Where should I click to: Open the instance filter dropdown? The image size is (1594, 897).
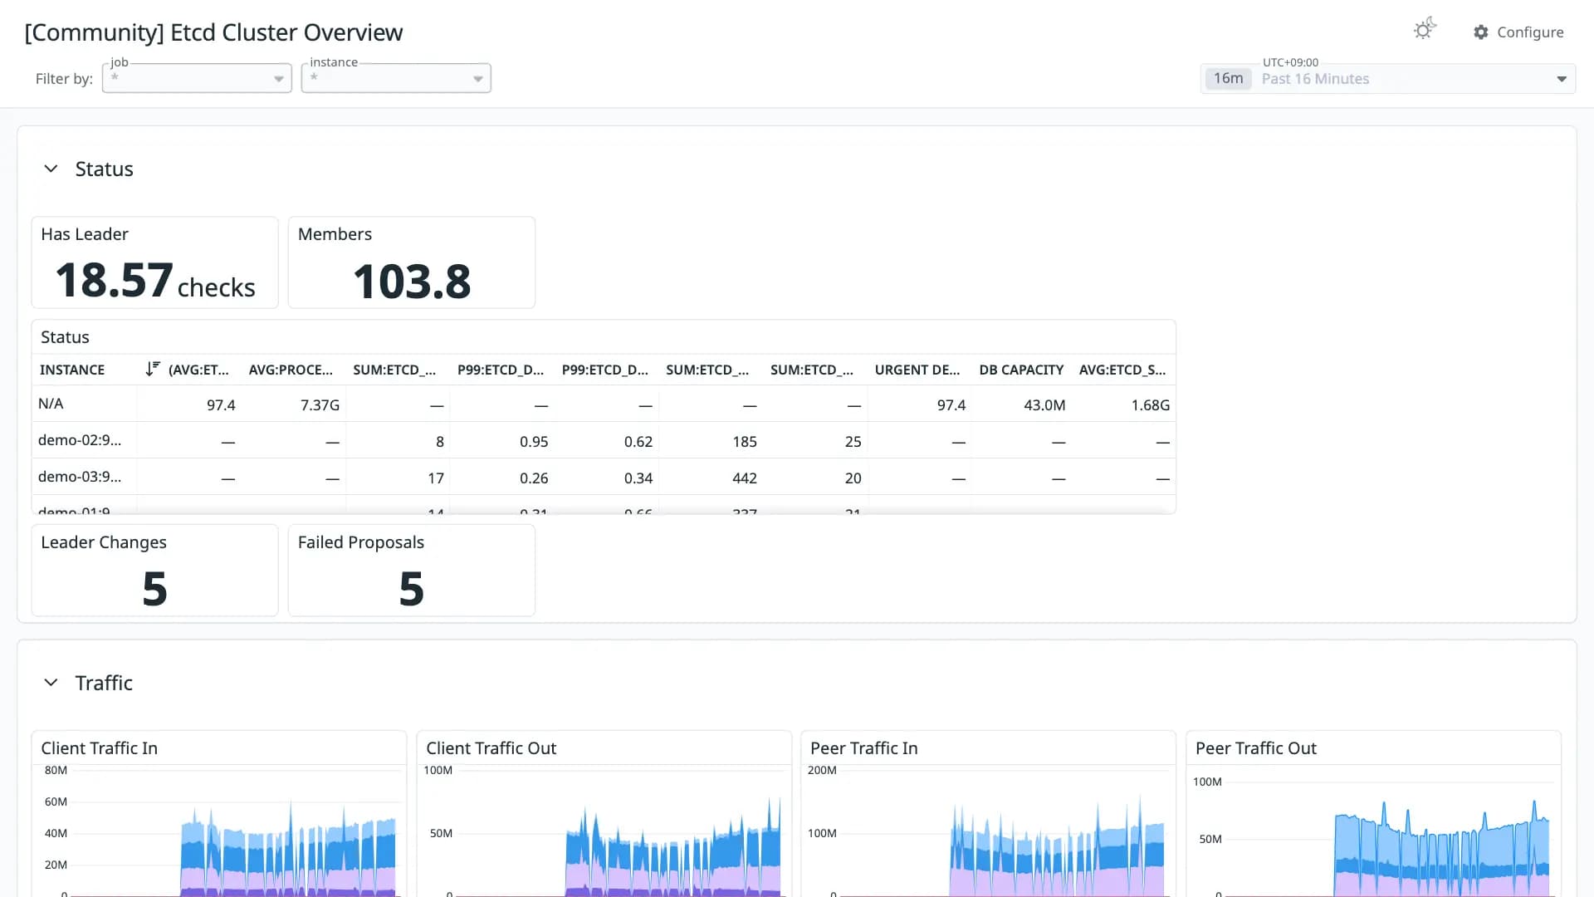[396, 78]
